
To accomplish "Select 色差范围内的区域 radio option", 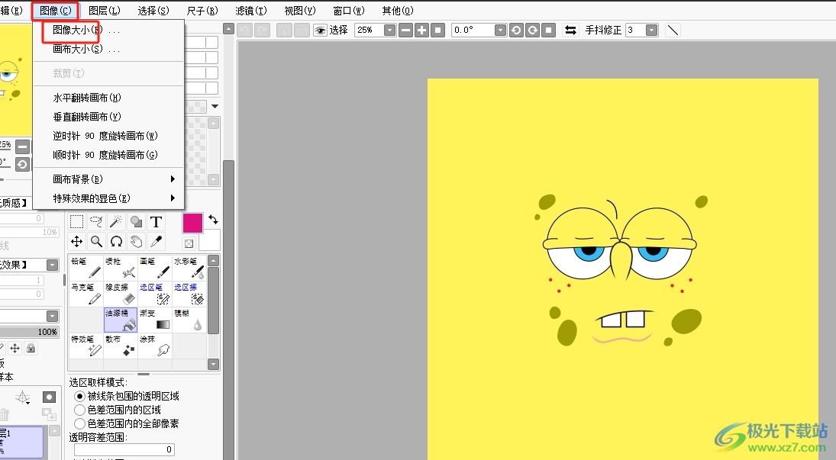I will click(x=79, y=410).
